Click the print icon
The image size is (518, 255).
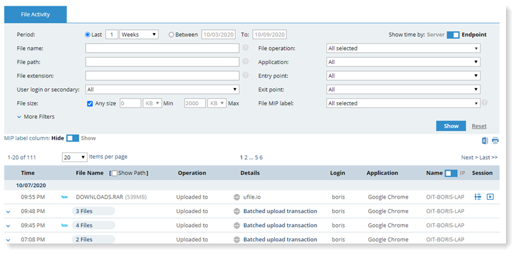pyautogui.click(x=495, y=140)
